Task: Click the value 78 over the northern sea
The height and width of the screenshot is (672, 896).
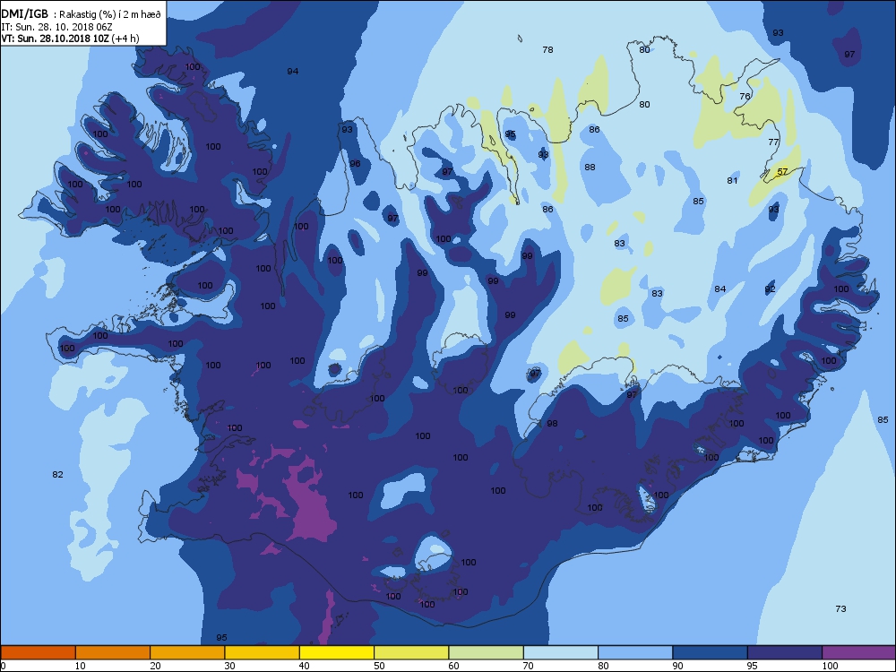Action: point(547,49)
